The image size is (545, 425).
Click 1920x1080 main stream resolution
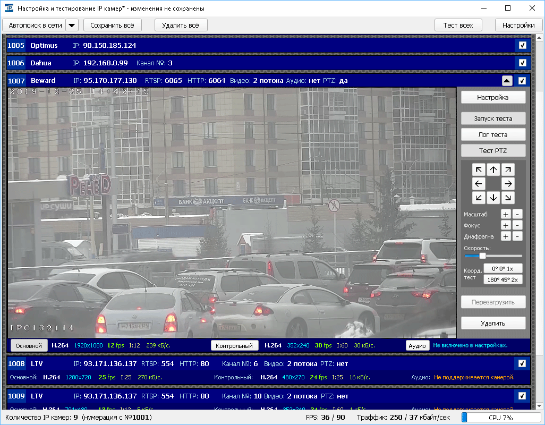(88, 345)
